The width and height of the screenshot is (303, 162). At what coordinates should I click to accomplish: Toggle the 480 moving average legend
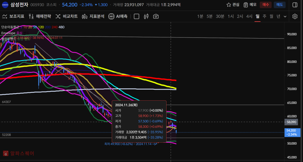point(62,27)
